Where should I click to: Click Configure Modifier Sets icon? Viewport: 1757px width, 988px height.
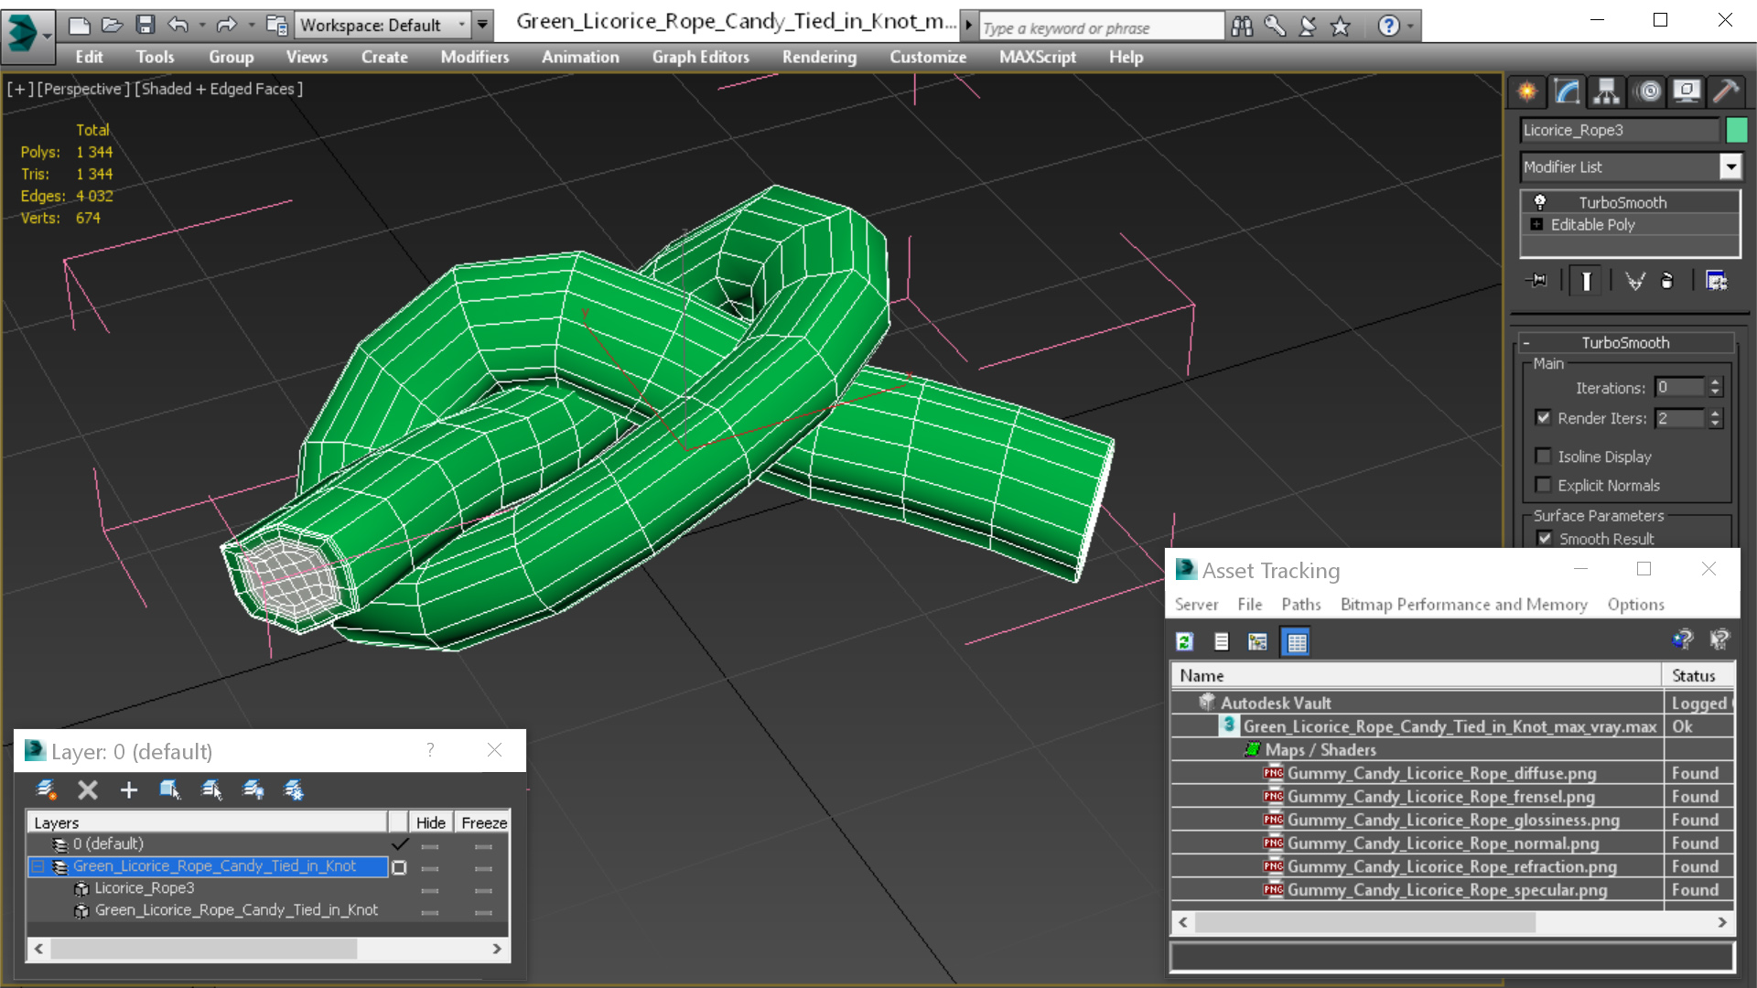tap(1716, 281)
